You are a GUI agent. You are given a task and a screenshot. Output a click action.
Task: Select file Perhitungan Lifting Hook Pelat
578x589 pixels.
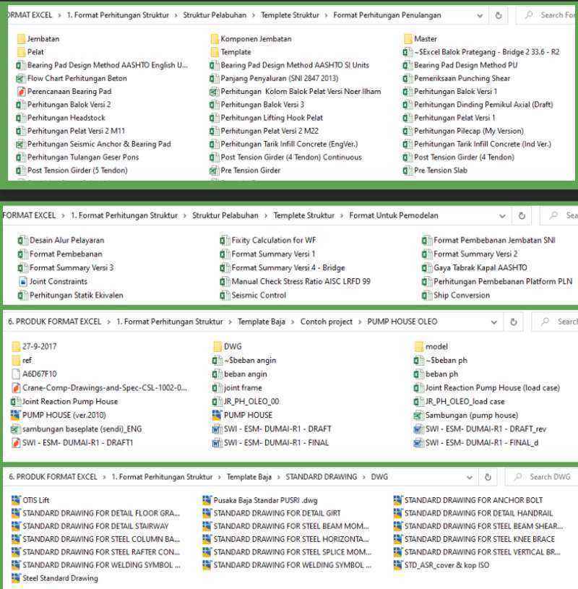(x=267, y=118)
